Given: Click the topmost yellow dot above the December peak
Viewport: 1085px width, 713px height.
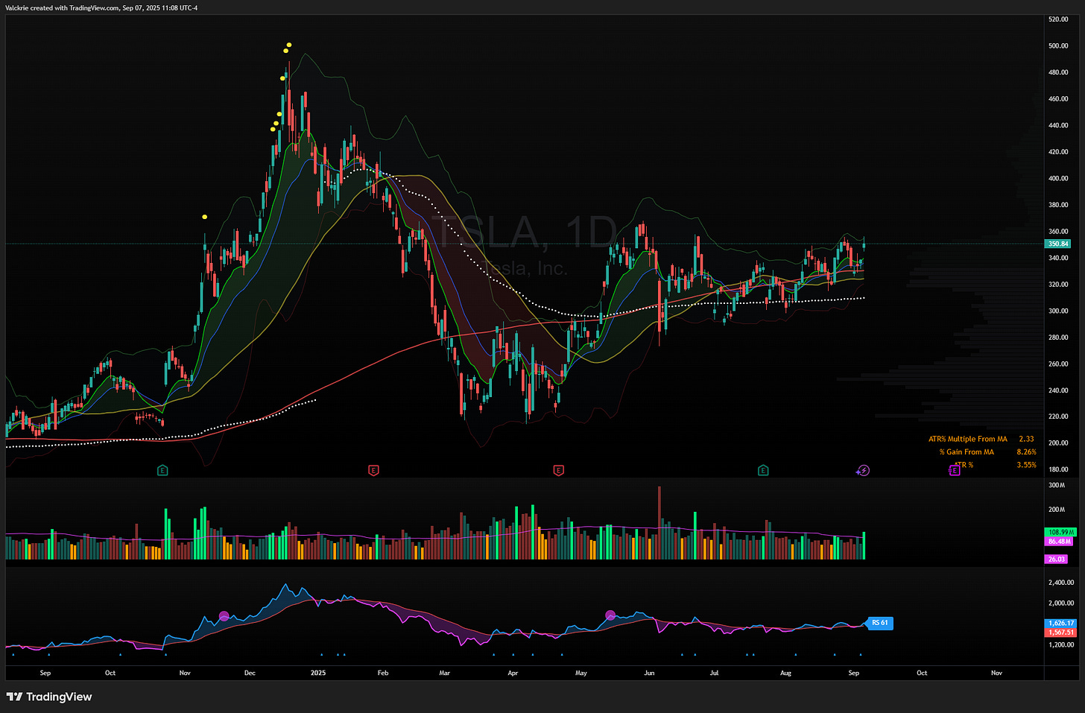Looking at the screenshot, I should tap(289, 45).
